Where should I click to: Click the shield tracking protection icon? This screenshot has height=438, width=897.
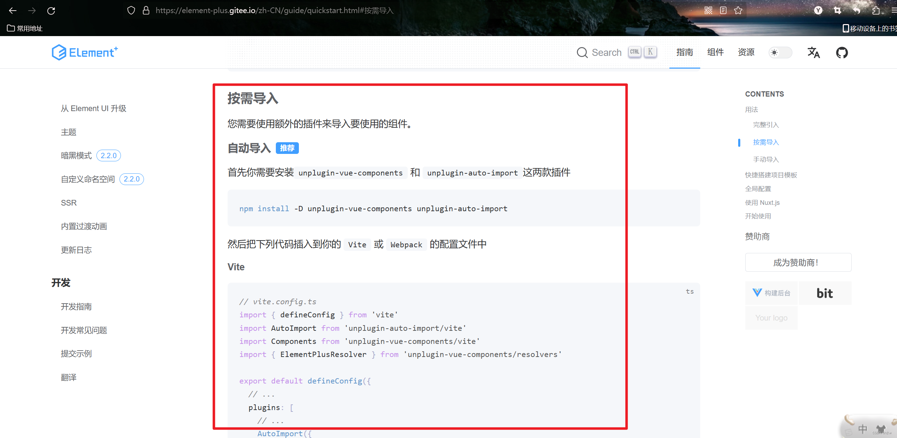pos(131,11)
